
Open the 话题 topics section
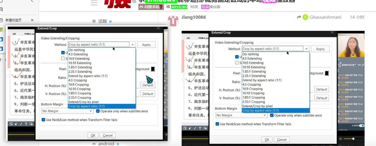tap(102, 21)
